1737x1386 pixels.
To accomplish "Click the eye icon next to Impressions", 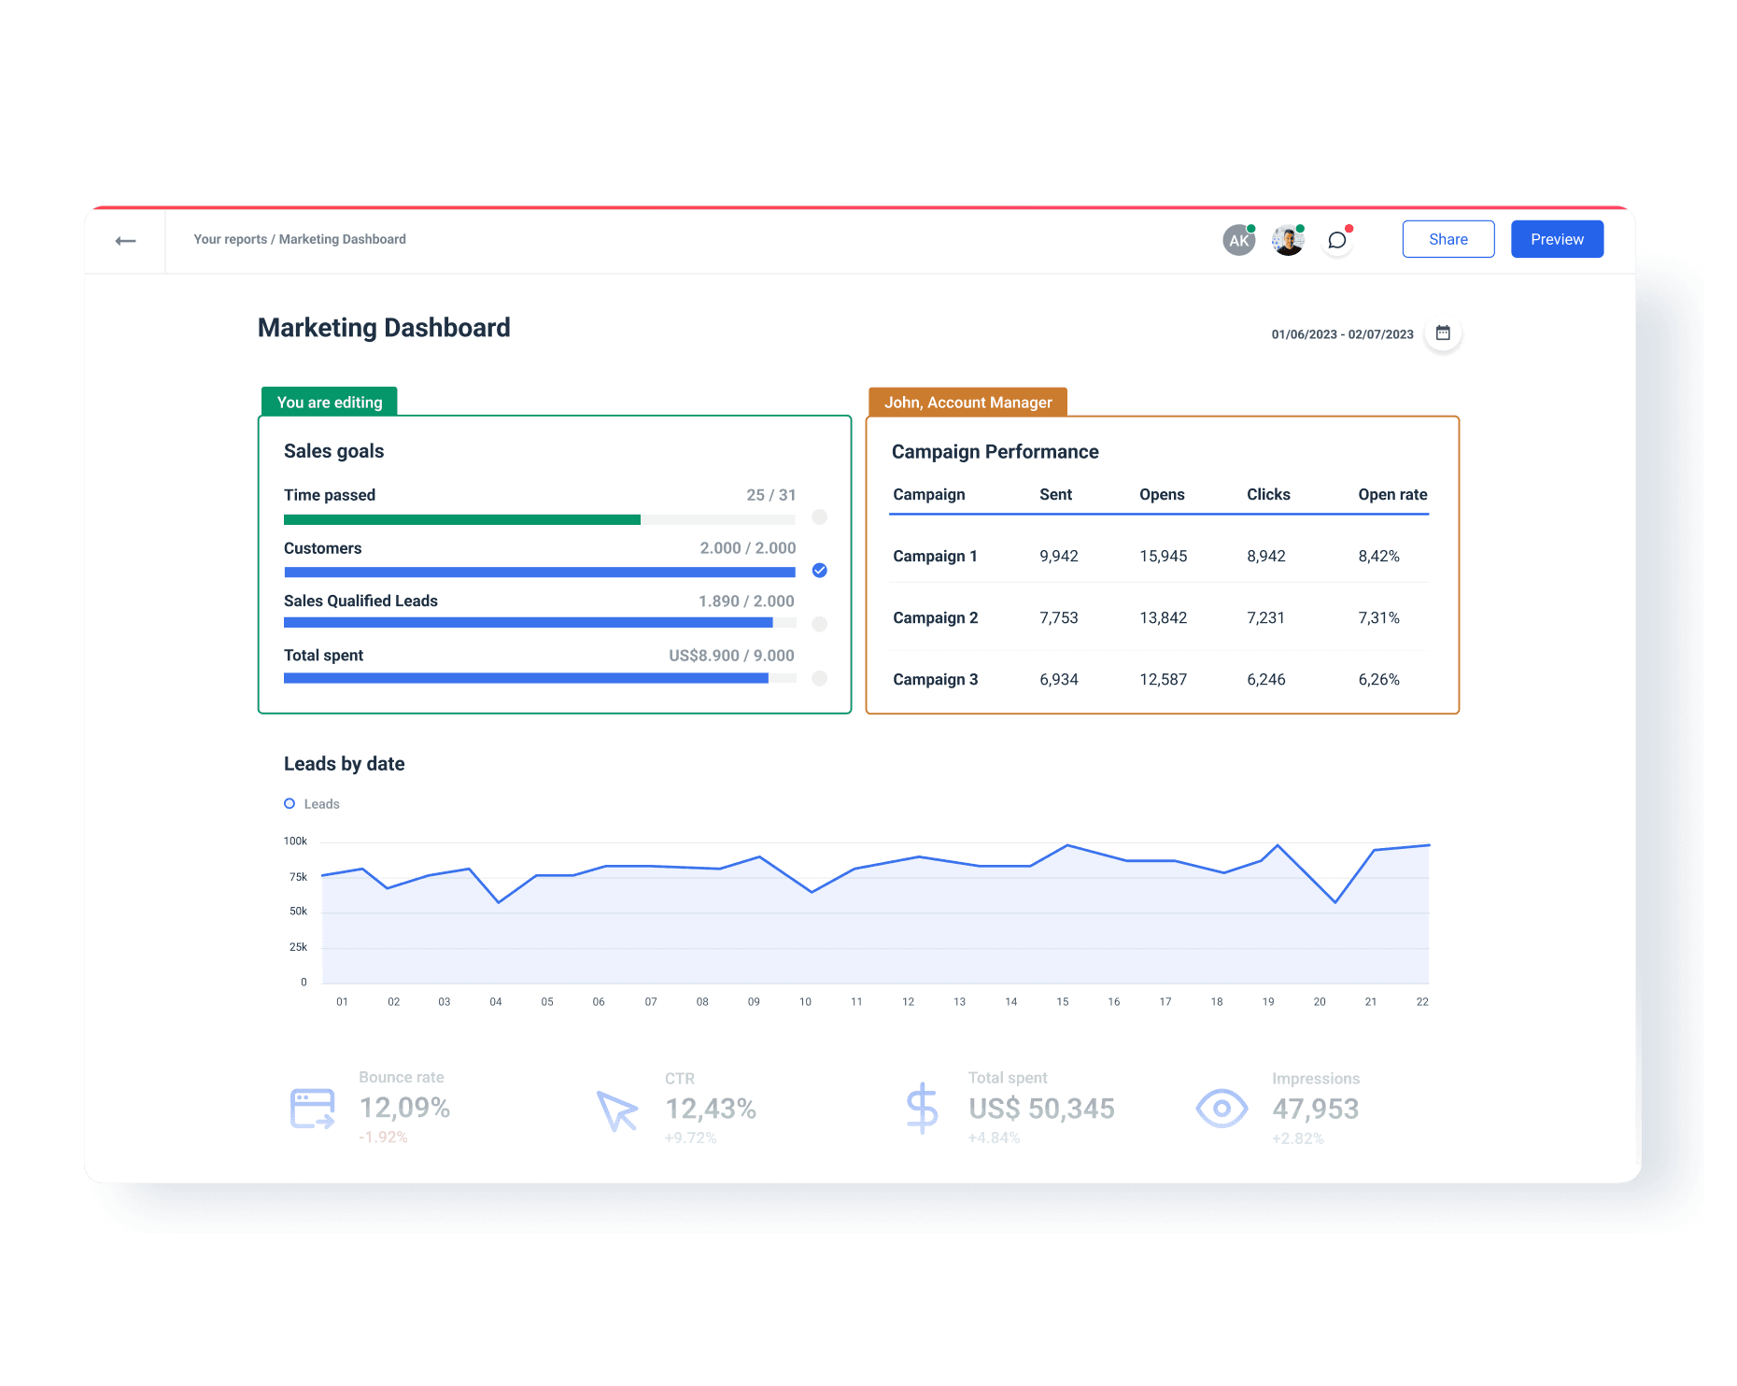I will (x=1222, y=1108).
